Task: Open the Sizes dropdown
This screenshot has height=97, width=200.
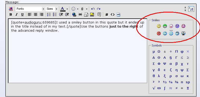Action: 52,9
